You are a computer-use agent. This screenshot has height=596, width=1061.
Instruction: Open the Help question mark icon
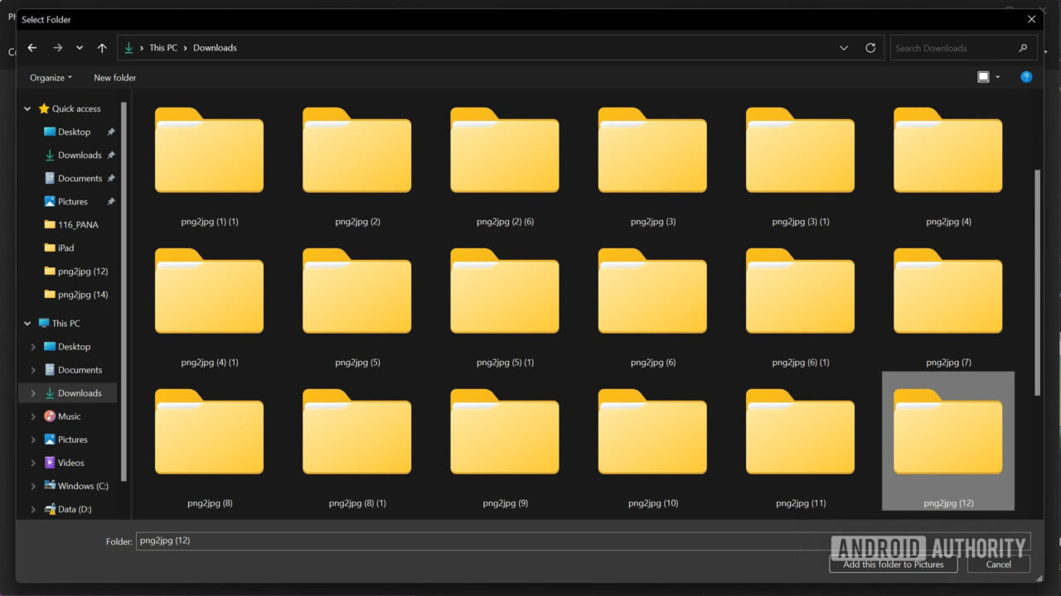(1026, 76)
